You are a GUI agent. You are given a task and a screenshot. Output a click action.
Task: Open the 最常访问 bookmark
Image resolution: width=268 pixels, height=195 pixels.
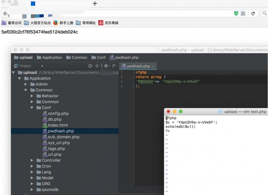12,23
